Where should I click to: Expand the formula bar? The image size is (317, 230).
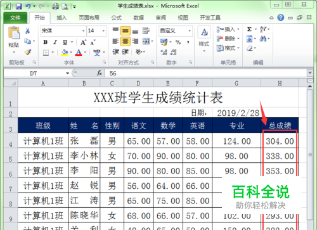(x=310, y=73)
